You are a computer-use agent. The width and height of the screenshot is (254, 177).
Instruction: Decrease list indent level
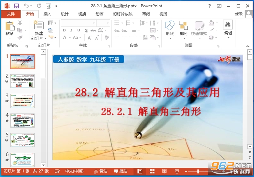(x=117, y=30)
